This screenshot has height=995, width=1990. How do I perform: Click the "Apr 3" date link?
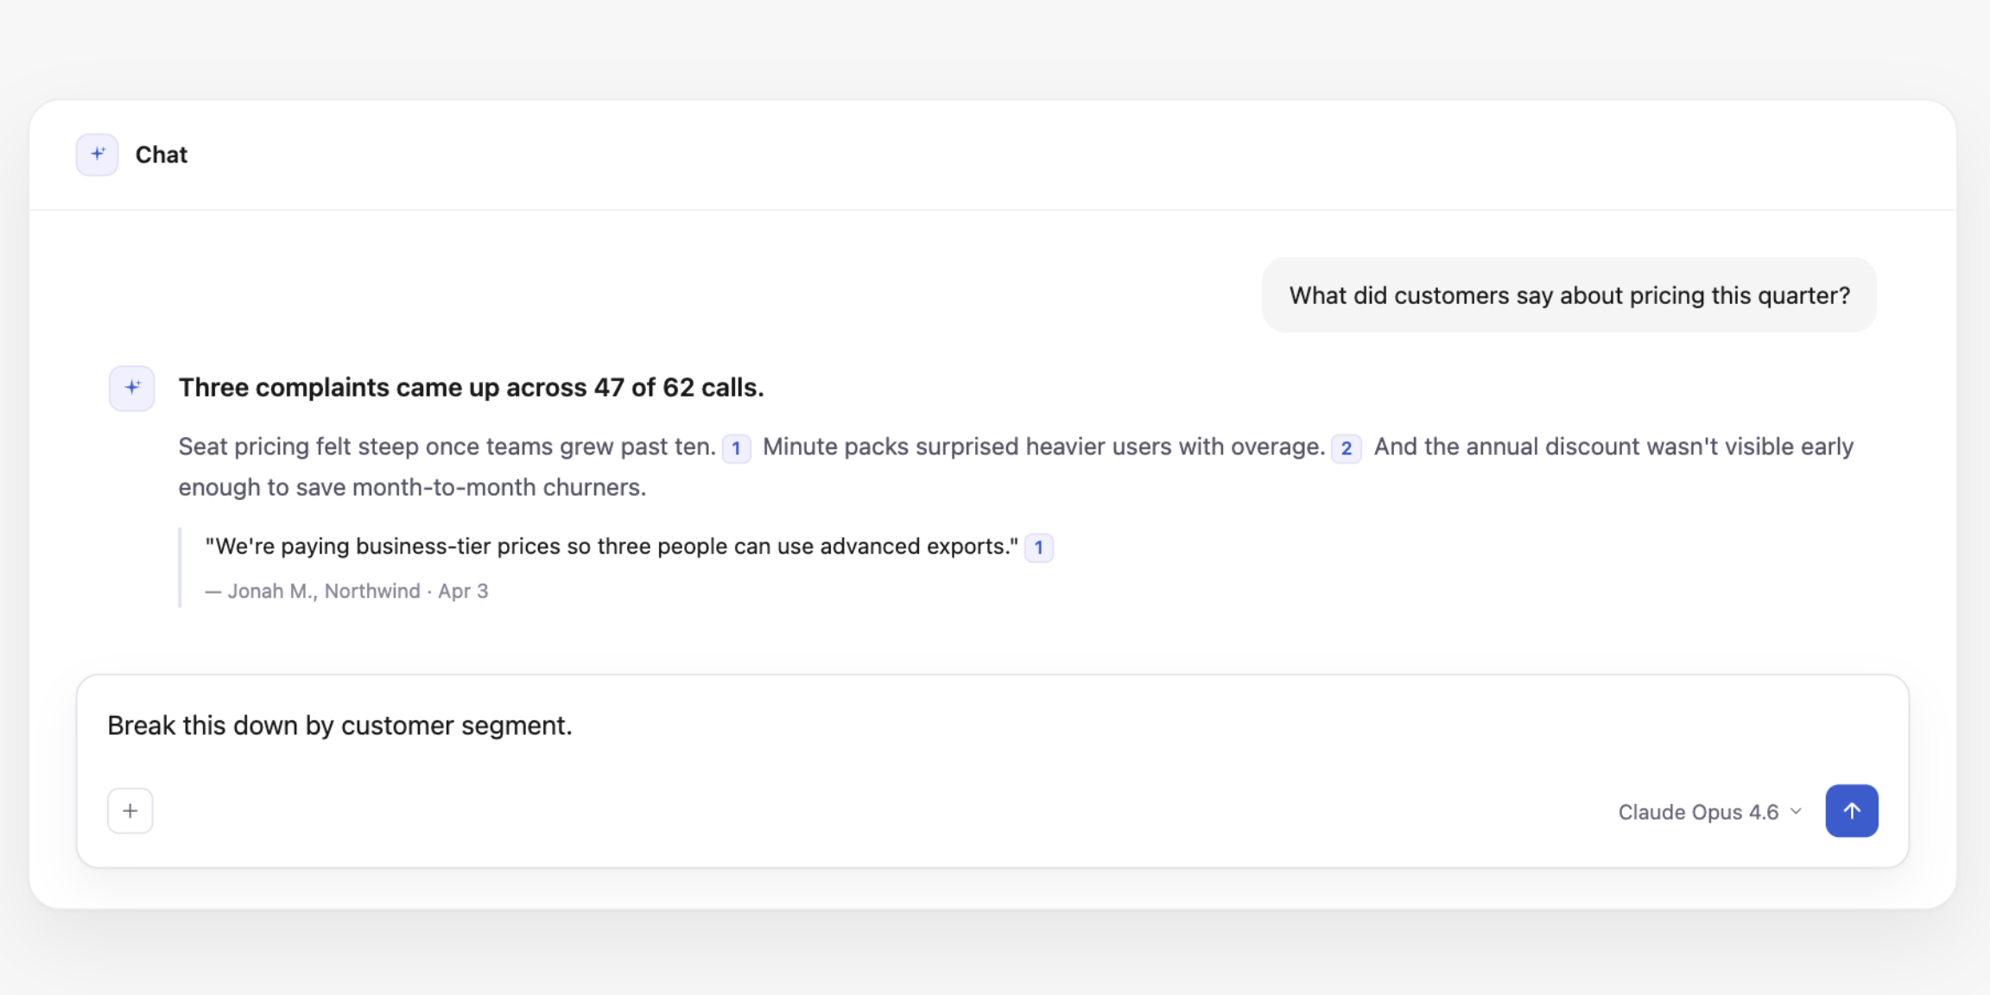pos(464,591)
